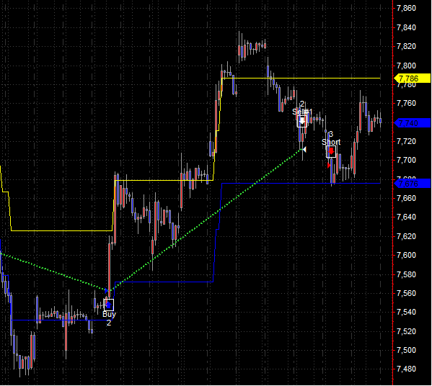Click the 7,840 price axis label

(406, 27)
